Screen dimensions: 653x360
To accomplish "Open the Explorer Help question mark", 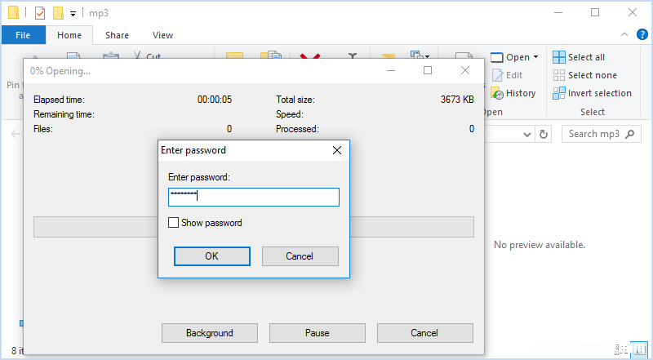I will coord(642,34).
